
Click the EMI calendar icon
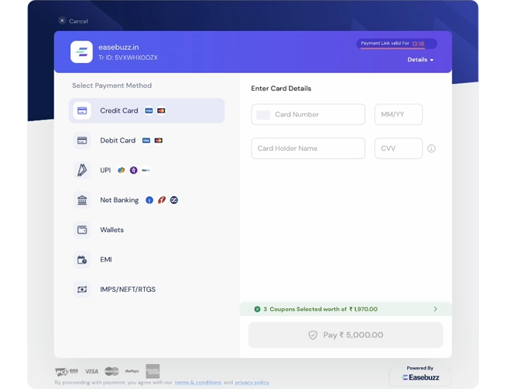82,260
